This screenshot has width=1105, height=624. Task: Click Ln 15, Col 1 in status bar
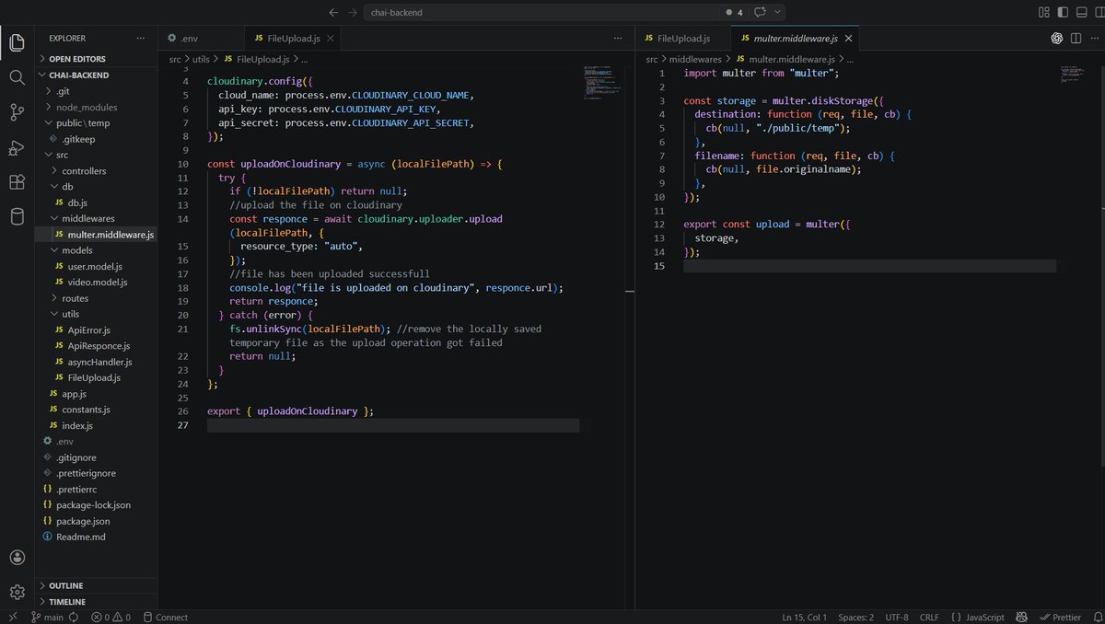coord(805,617)
